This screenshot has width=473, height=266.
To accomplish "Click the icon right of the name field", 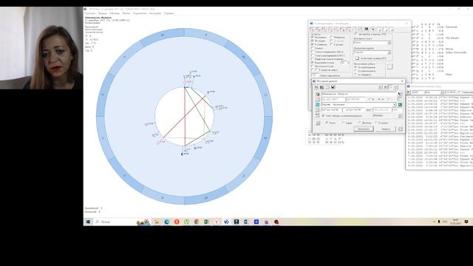I will click(400, 94).
